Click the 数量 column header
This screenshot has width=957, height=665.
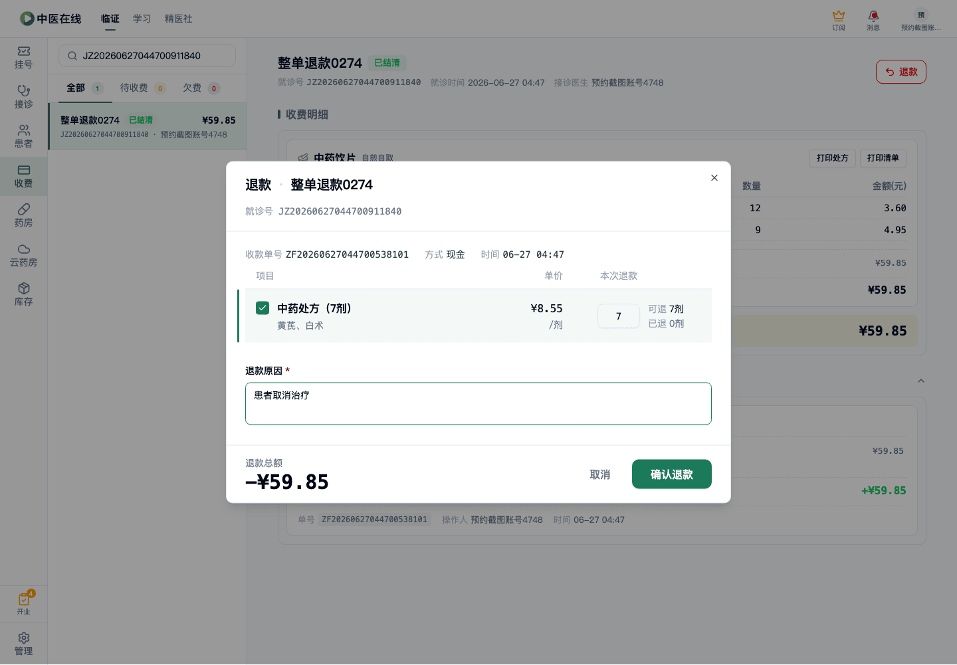(752, 186)
